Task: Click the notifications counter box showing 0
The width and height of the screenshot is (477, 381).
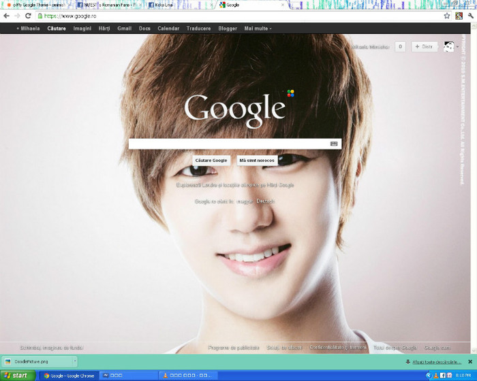Action: tap(400, 46)
